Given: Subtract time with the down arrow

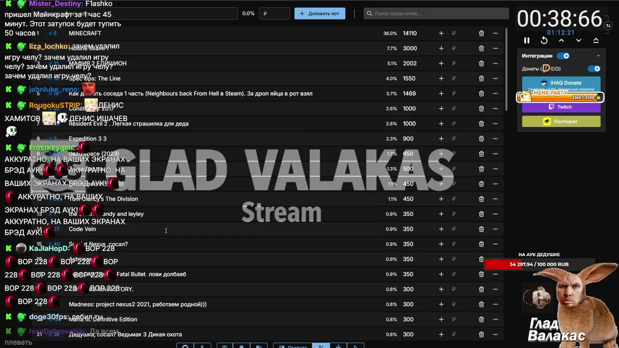Looking at the screenshot, I should (x=578, y=41).
